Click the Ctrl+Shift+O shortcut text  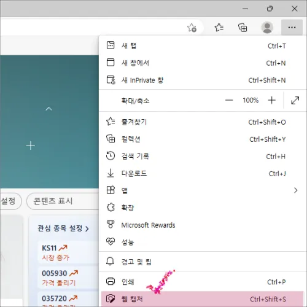[267, 122]
